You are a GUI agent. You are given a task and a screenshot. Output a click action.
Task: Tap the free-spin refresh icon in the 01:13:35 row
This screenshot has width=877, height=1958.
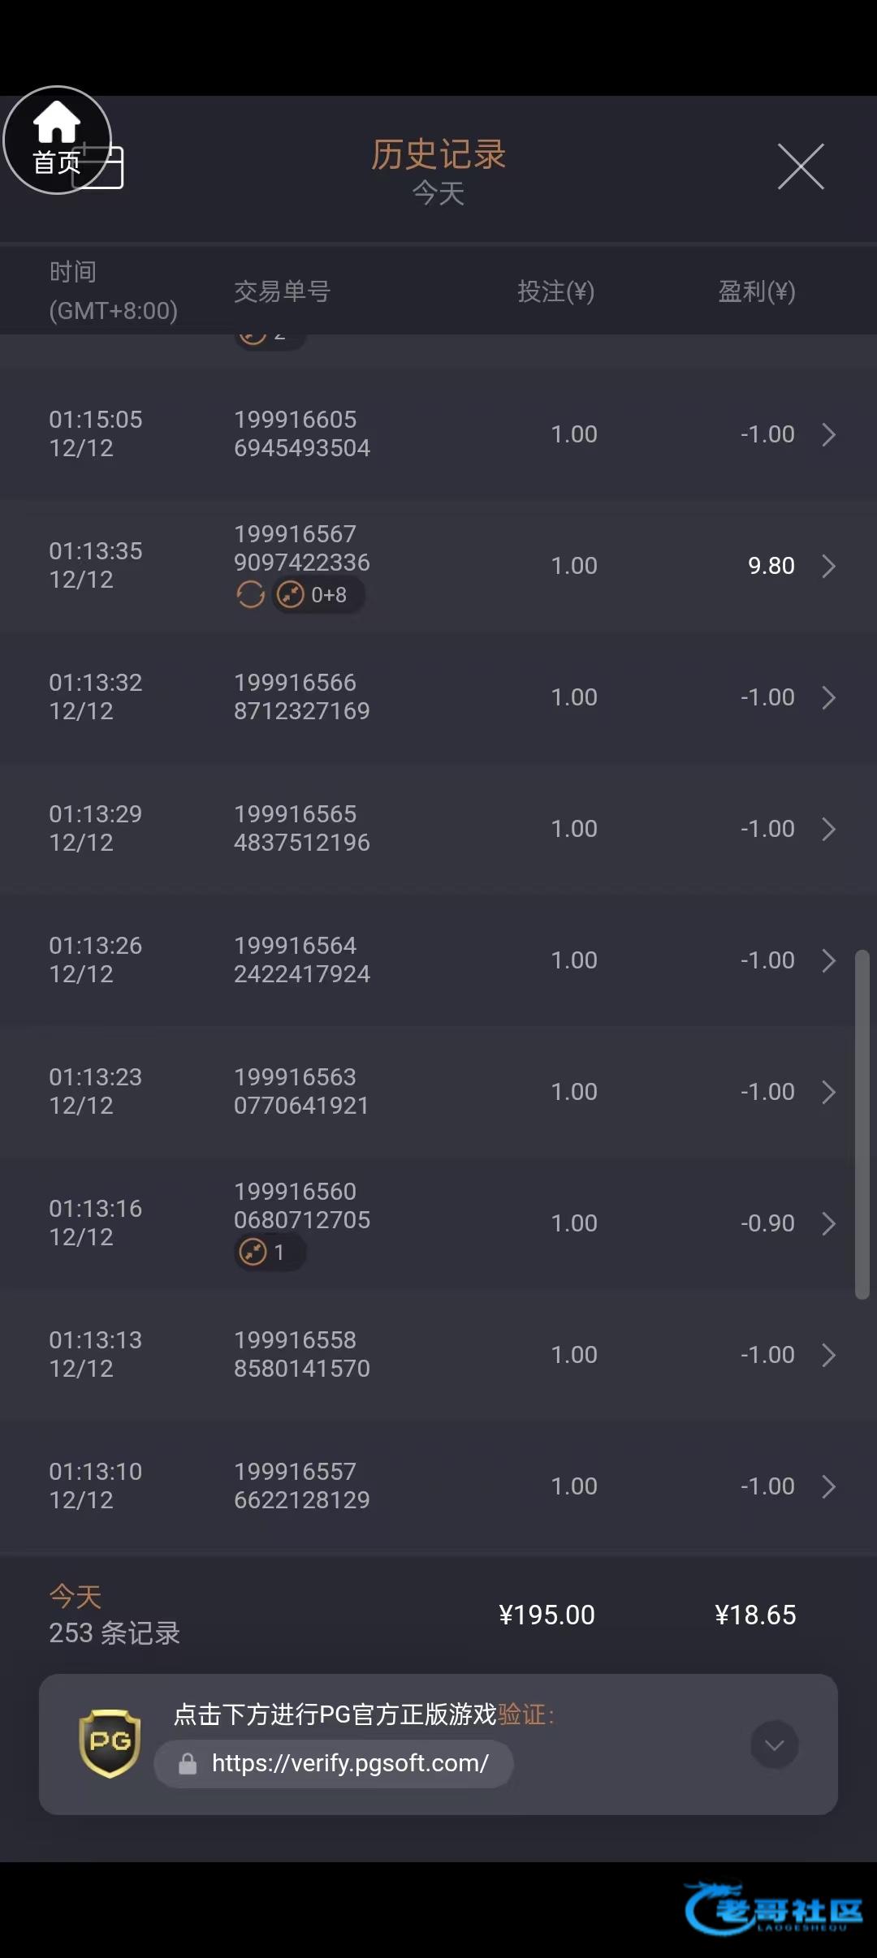[250, 595]
